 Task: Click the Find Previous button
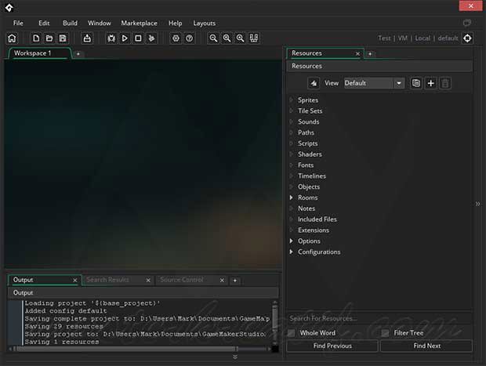tap(332, 346)
